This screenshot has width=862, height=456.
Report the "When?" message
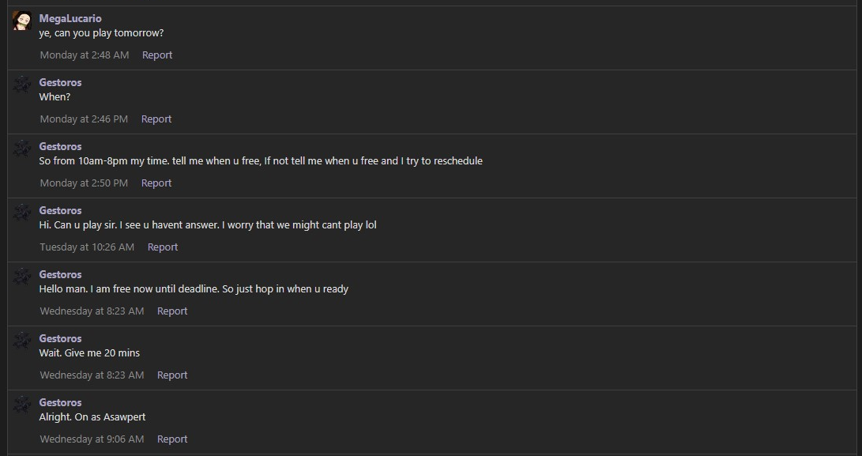[156, 119]
